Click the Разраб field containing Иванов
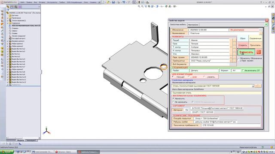 coord(209,40)
